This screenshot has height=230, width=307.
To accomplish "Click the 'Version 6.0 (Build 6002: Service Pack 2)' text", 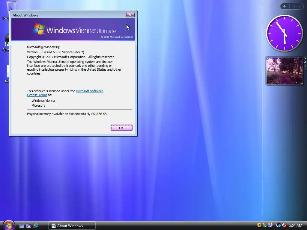I will (55, 52).
